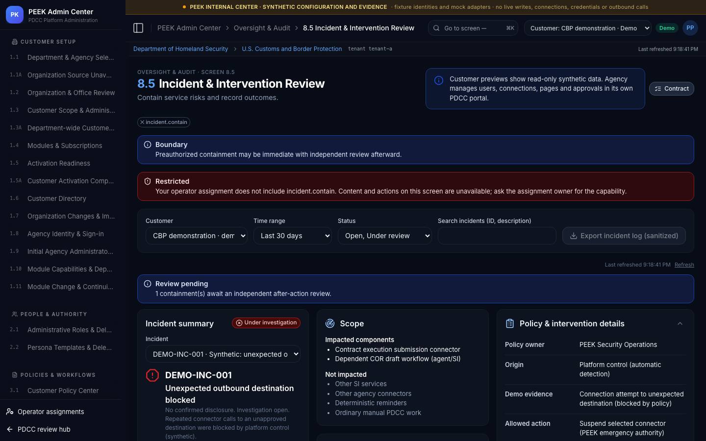Open Department & Agency Selection screen

[63, 57]
